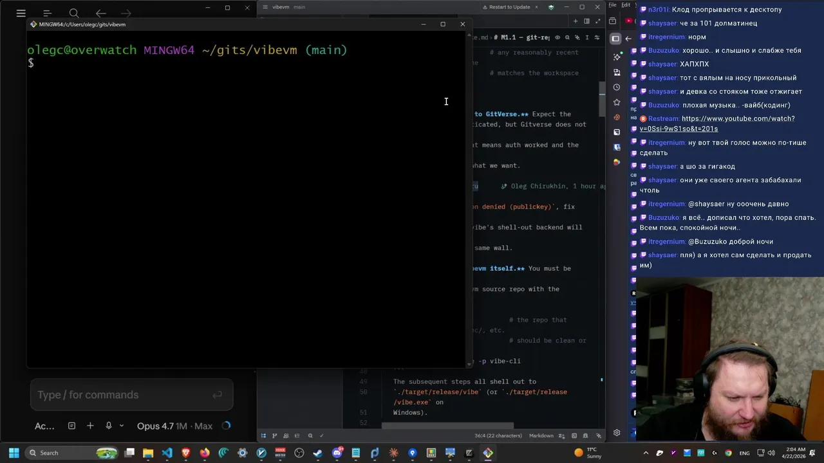This screenshot has width=824, height=463.
Task: Dismiss the 'Restart to Update' notice
Action: [x=535, y=7]
